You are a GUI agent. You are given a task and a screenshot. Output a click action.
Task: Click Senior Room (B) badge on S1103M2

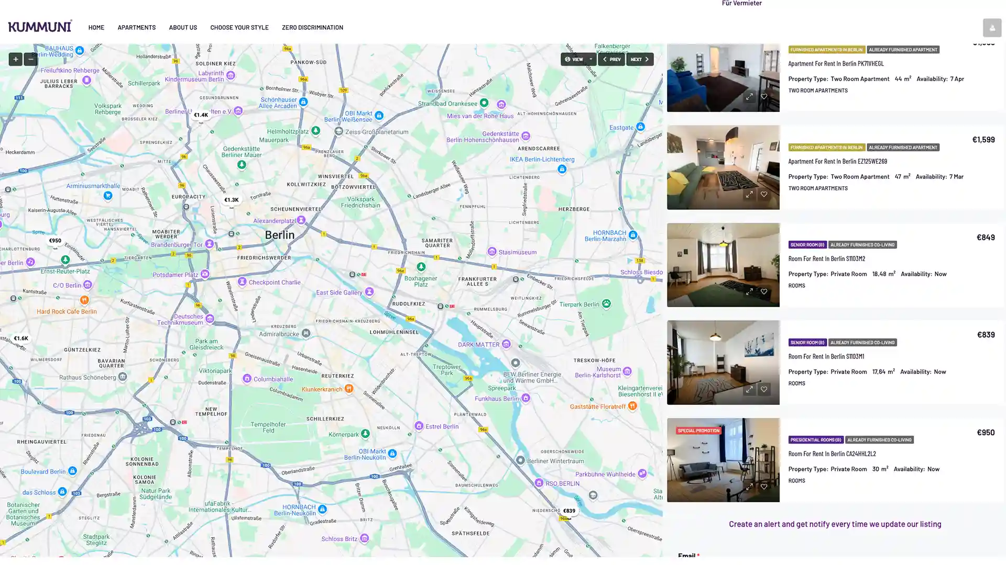pyautogui.click(x=807, y=245)
